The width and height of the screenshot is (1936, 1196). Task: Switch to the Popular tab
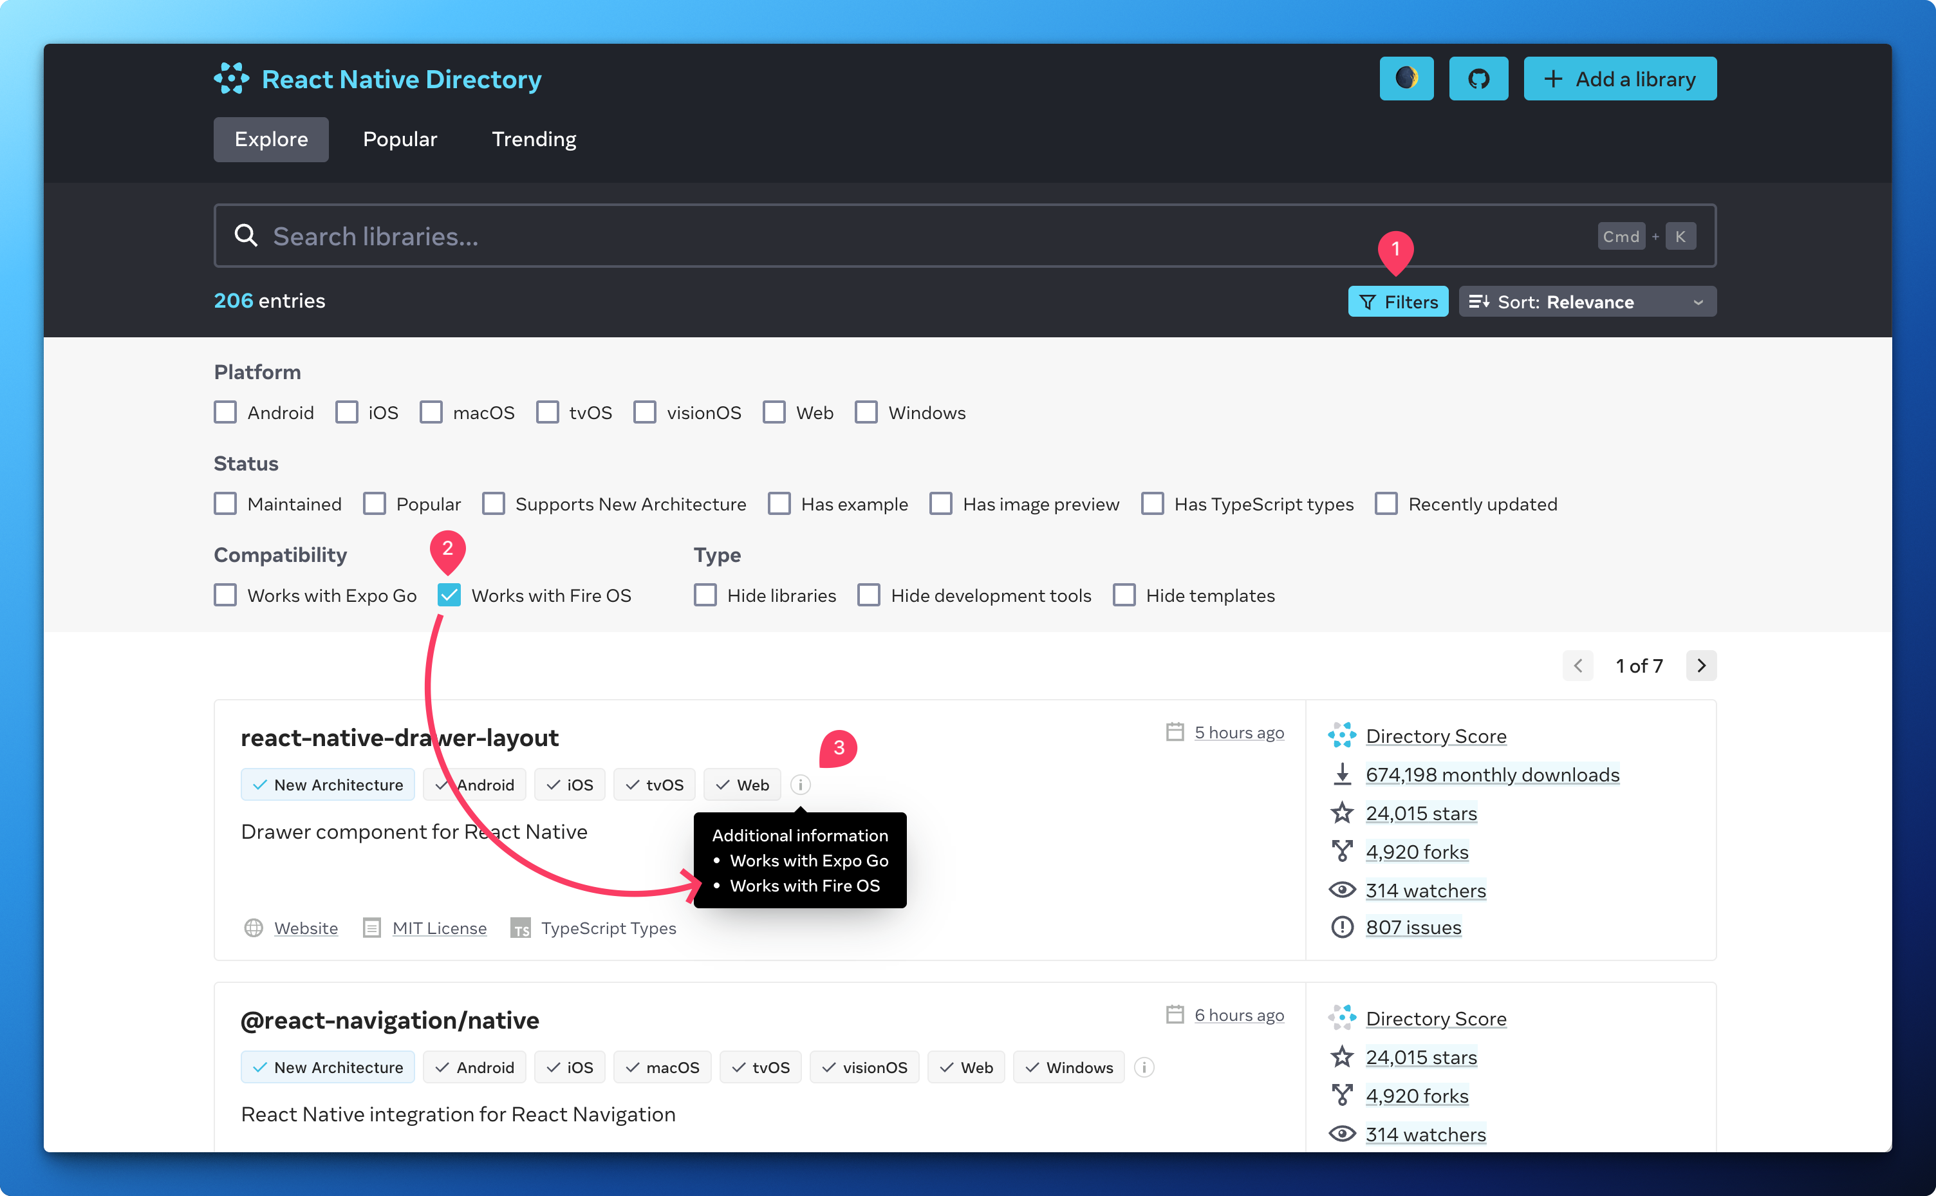(x=400, y=139)
